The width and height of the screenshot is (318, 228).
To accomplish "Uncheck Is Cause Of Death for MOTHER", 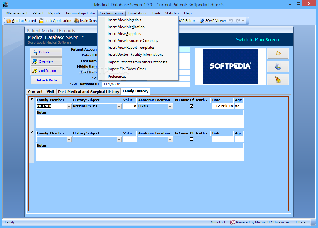I will [x=192, y=106].
